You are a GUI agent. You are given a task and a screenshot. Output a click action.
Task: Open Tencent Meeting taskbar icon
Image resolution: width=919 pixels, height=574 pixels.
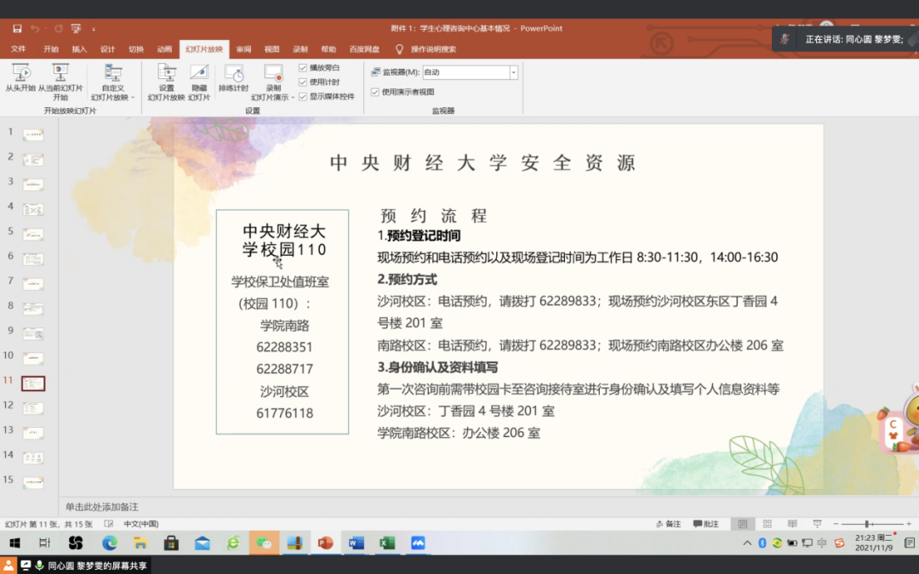pyautogui.click(x=418, y=543)
